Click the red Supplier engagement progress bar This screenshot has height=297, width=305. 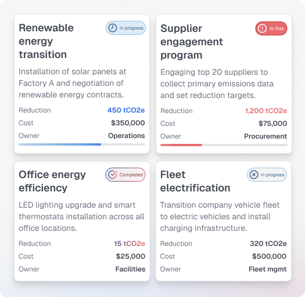(224, 145)
